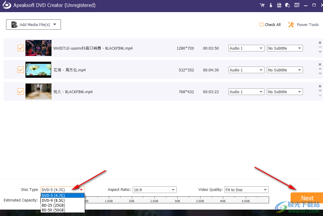The height and width of the screenshot is (216, 323).
Task: Uncheck the WHISTLE-uoomi video checkbox
Action: pos(21,48)
